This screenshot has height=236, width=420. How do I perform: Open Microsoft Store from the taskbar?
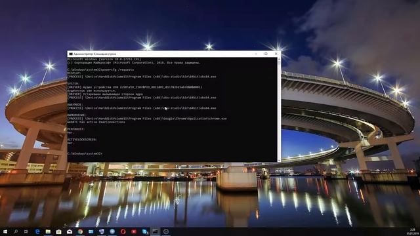pyautogui.click(x=58, y=231)
